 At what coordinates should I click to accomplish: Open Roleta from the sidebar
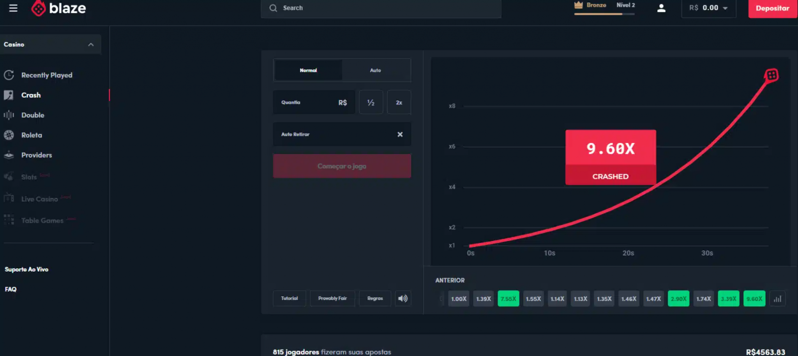tap(8, 135)
